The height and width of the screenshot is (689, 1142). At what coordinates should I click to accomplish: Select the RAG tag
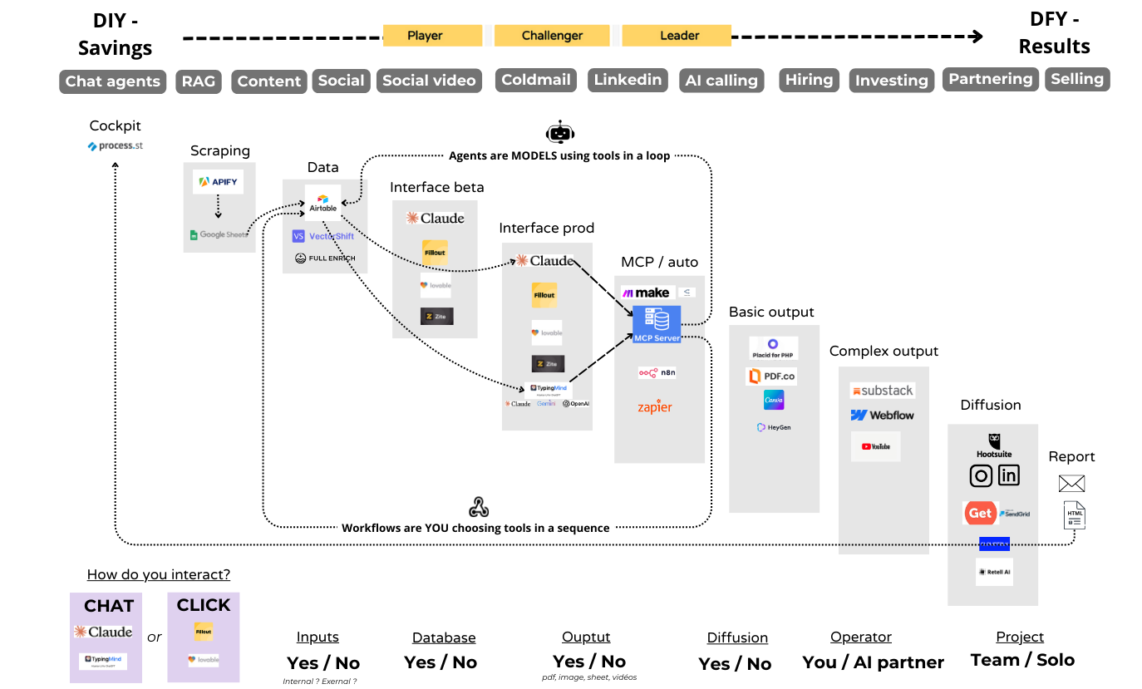(199, 81)
